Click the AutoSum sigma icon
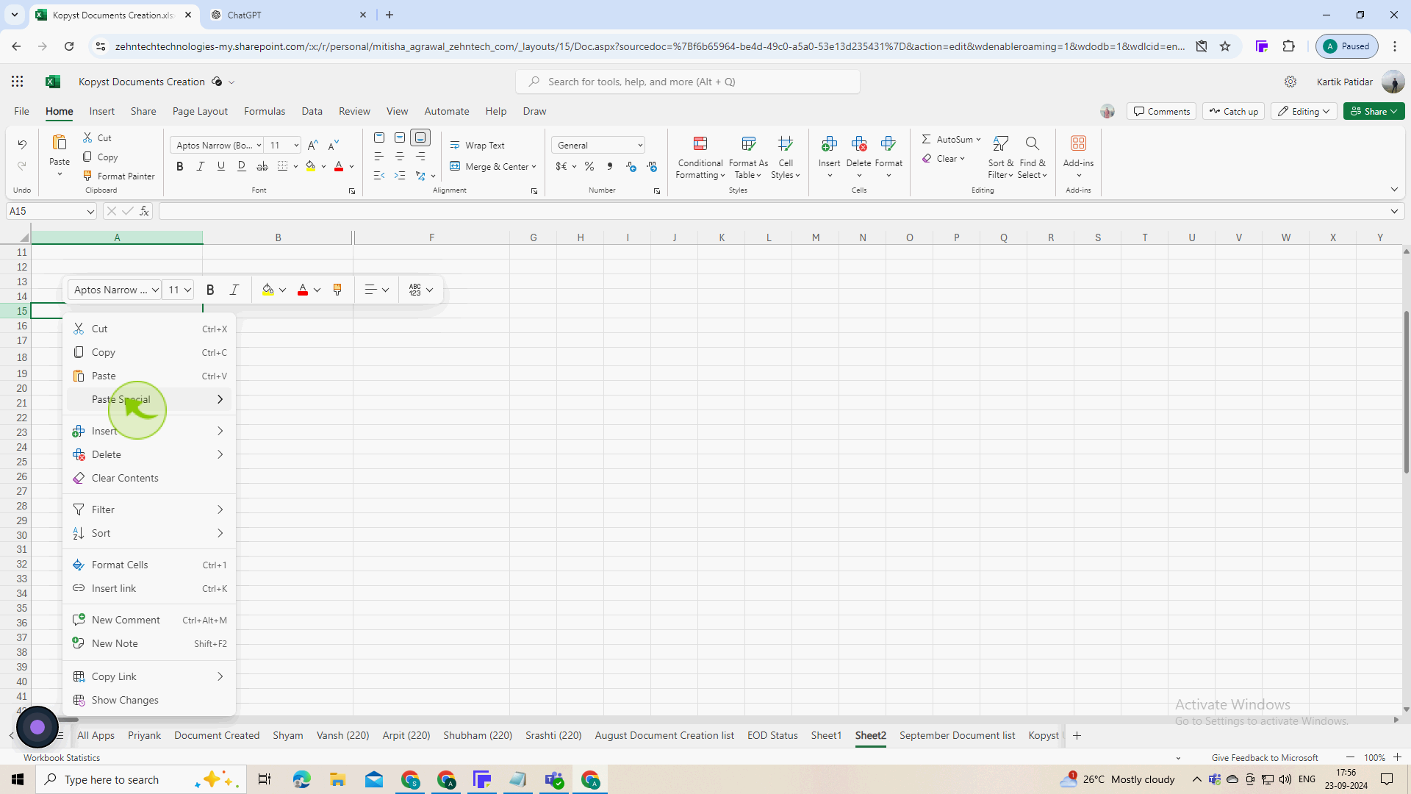The height and width of the screenshot is (794, 1411). click(x=926, y=139)
